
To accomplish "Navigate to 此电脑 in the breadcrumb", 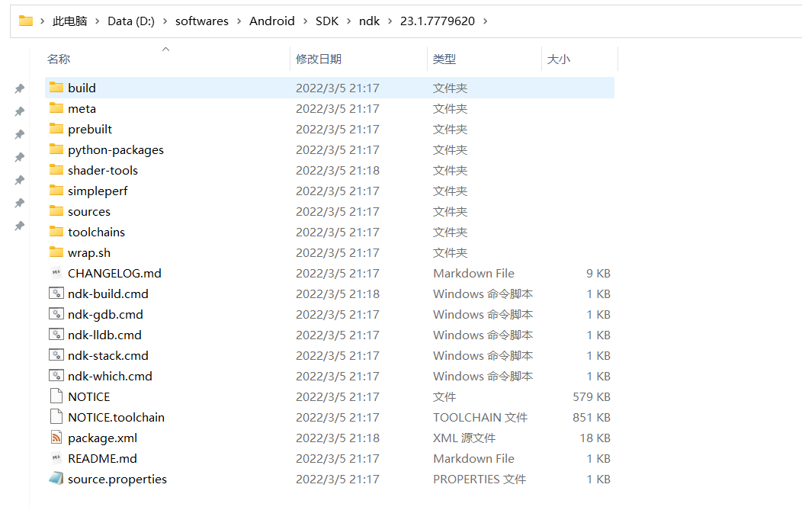I will click(x=70, y=21).
